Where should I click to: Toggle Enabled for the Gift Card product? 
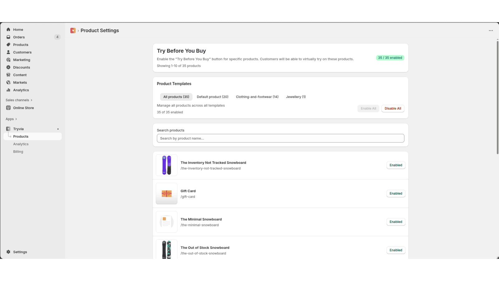tap(395, 193)
